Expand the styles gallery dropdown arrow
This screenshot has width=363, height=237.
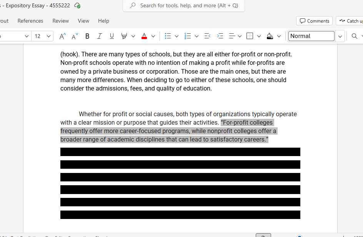(340, 36)
